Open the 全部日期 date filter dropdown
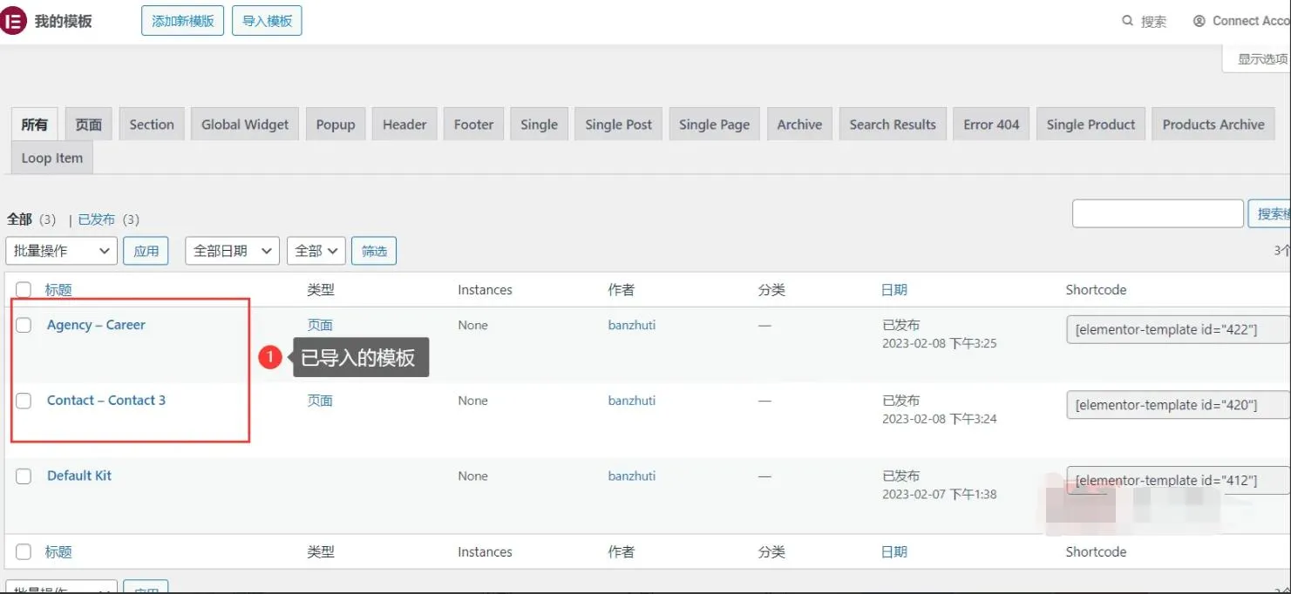 coord(232,251)
